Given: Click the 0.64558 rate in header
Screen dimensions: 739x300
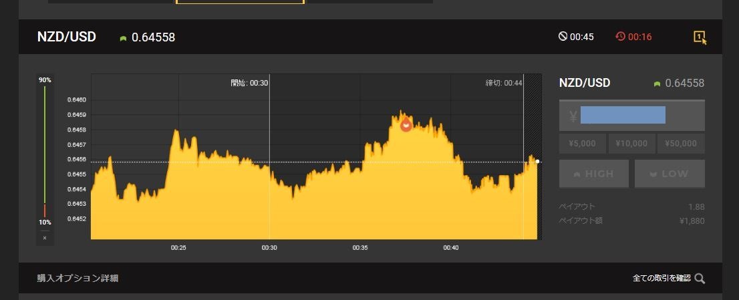Looking at the screenshot, I should click(x=153, y=37).
